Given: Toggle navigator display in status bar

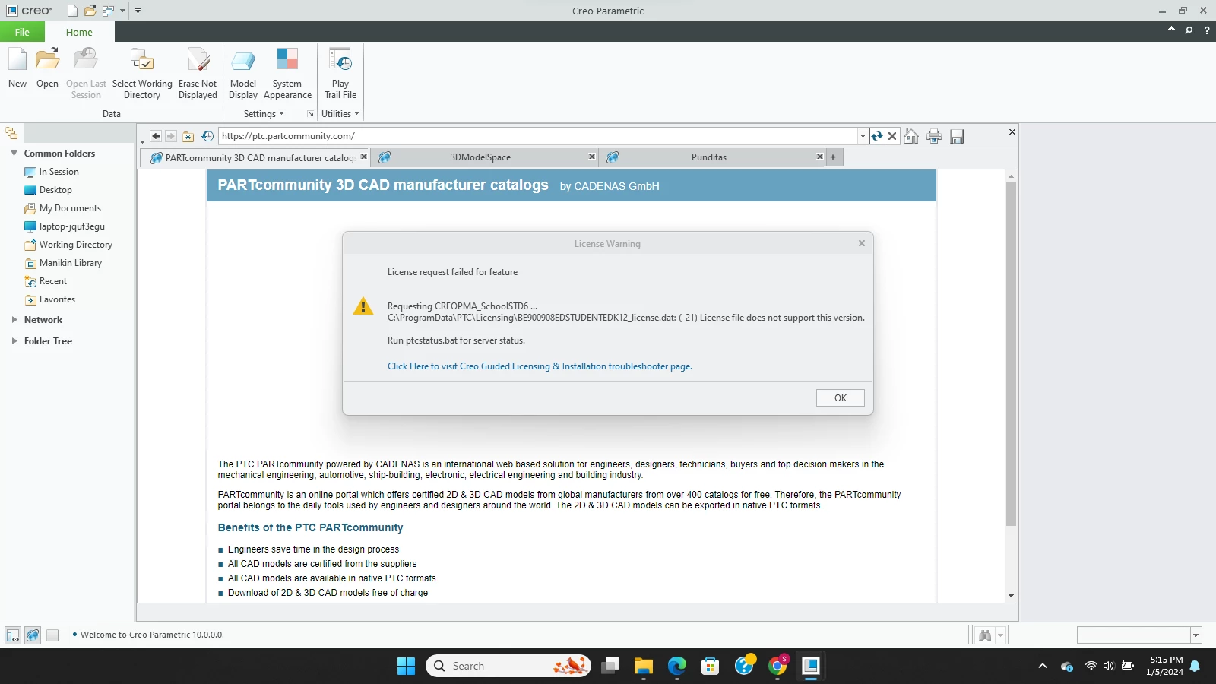Looking at the screenshot, I should tap(13, 635).
